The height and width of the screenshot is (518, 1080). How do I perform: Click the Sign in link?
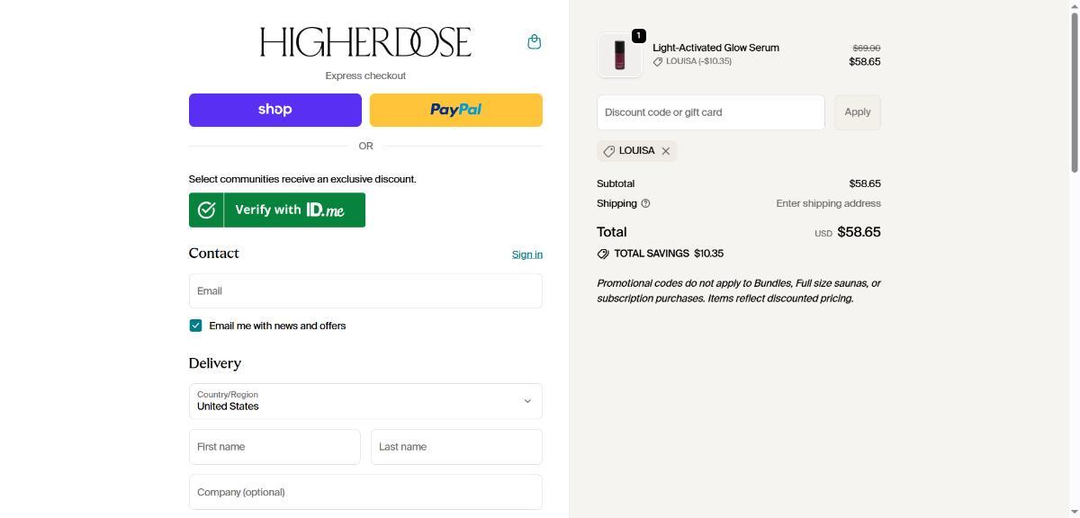[526, 255]
